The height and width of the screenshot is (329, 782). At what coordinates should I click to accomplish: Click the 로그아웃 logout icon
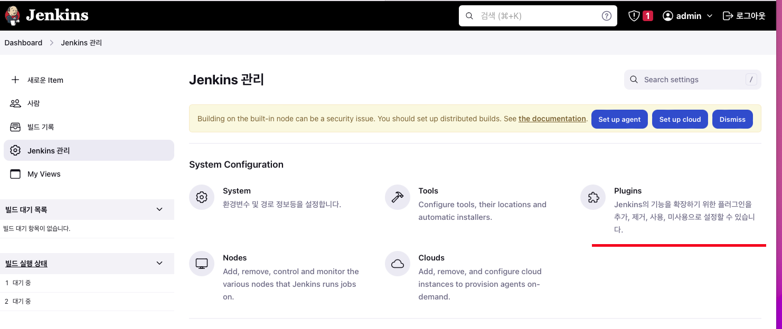pyautogui.click(x=728, y=16)
